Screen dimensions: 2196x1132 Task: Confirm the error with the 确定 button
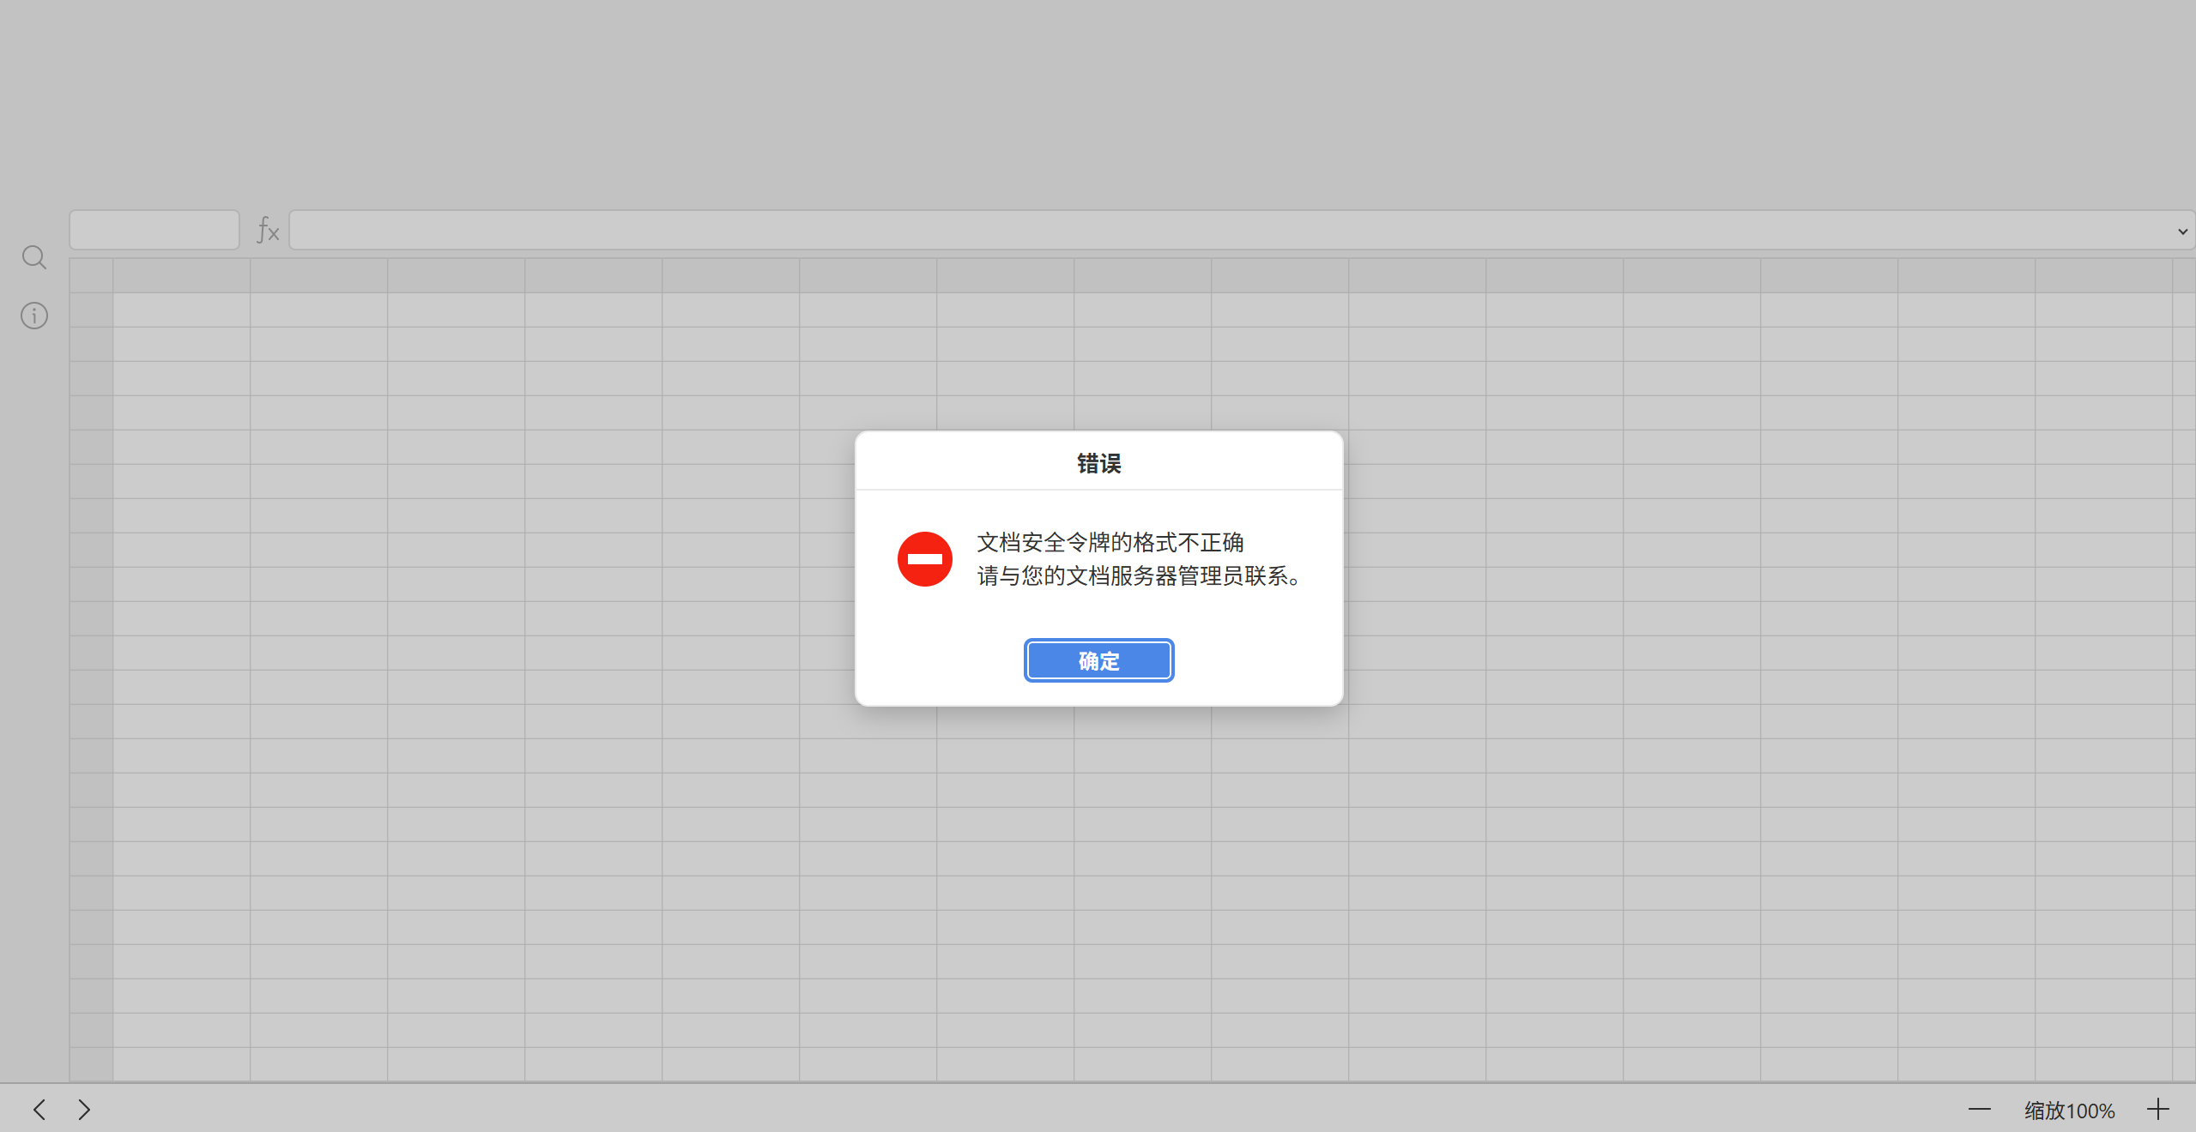click(x=1098, y=660)
